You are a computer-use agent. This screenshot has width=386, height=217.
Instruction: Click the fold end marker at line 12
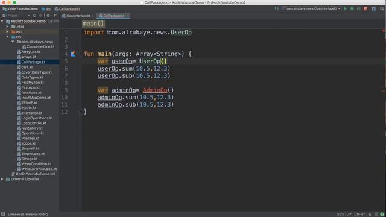(81, 112)
